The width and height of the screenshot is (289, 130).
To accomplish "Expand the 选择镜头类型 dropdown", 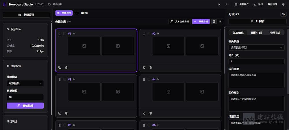I will [x=256, y=47].
